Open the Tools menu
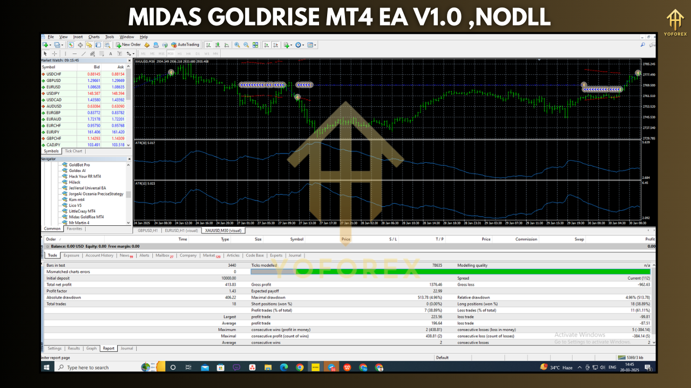 pyautogui.click(x=110, y=37)
